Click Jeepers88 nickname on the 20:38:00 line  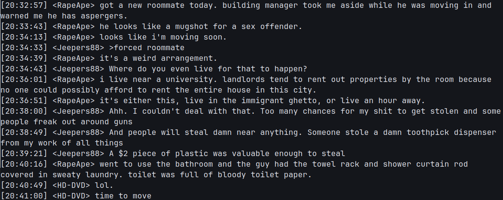pyautogui.click(x=78, y=111)
